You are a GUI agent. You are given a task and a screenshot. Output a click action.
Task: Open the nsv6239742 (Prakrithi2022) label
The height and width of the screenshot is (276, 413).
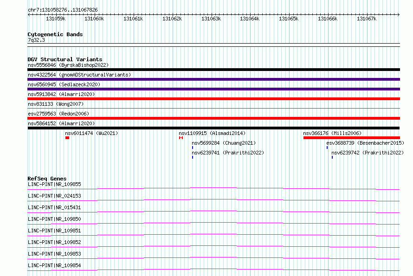click(x=368, y=153)
